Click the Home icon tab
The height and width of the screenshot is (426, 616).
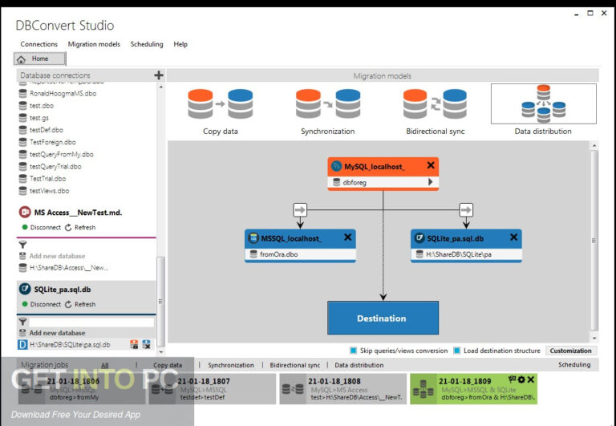click(x=39, y=59)
